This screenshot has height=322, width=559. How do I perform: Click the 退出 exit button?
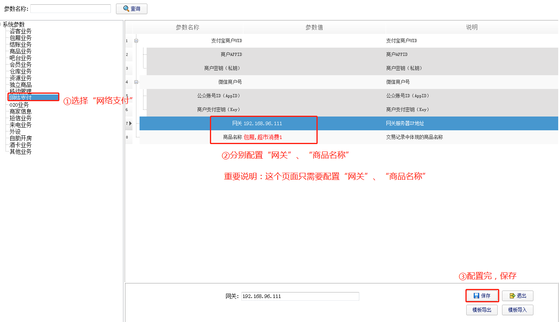click(x=518, y=296)
